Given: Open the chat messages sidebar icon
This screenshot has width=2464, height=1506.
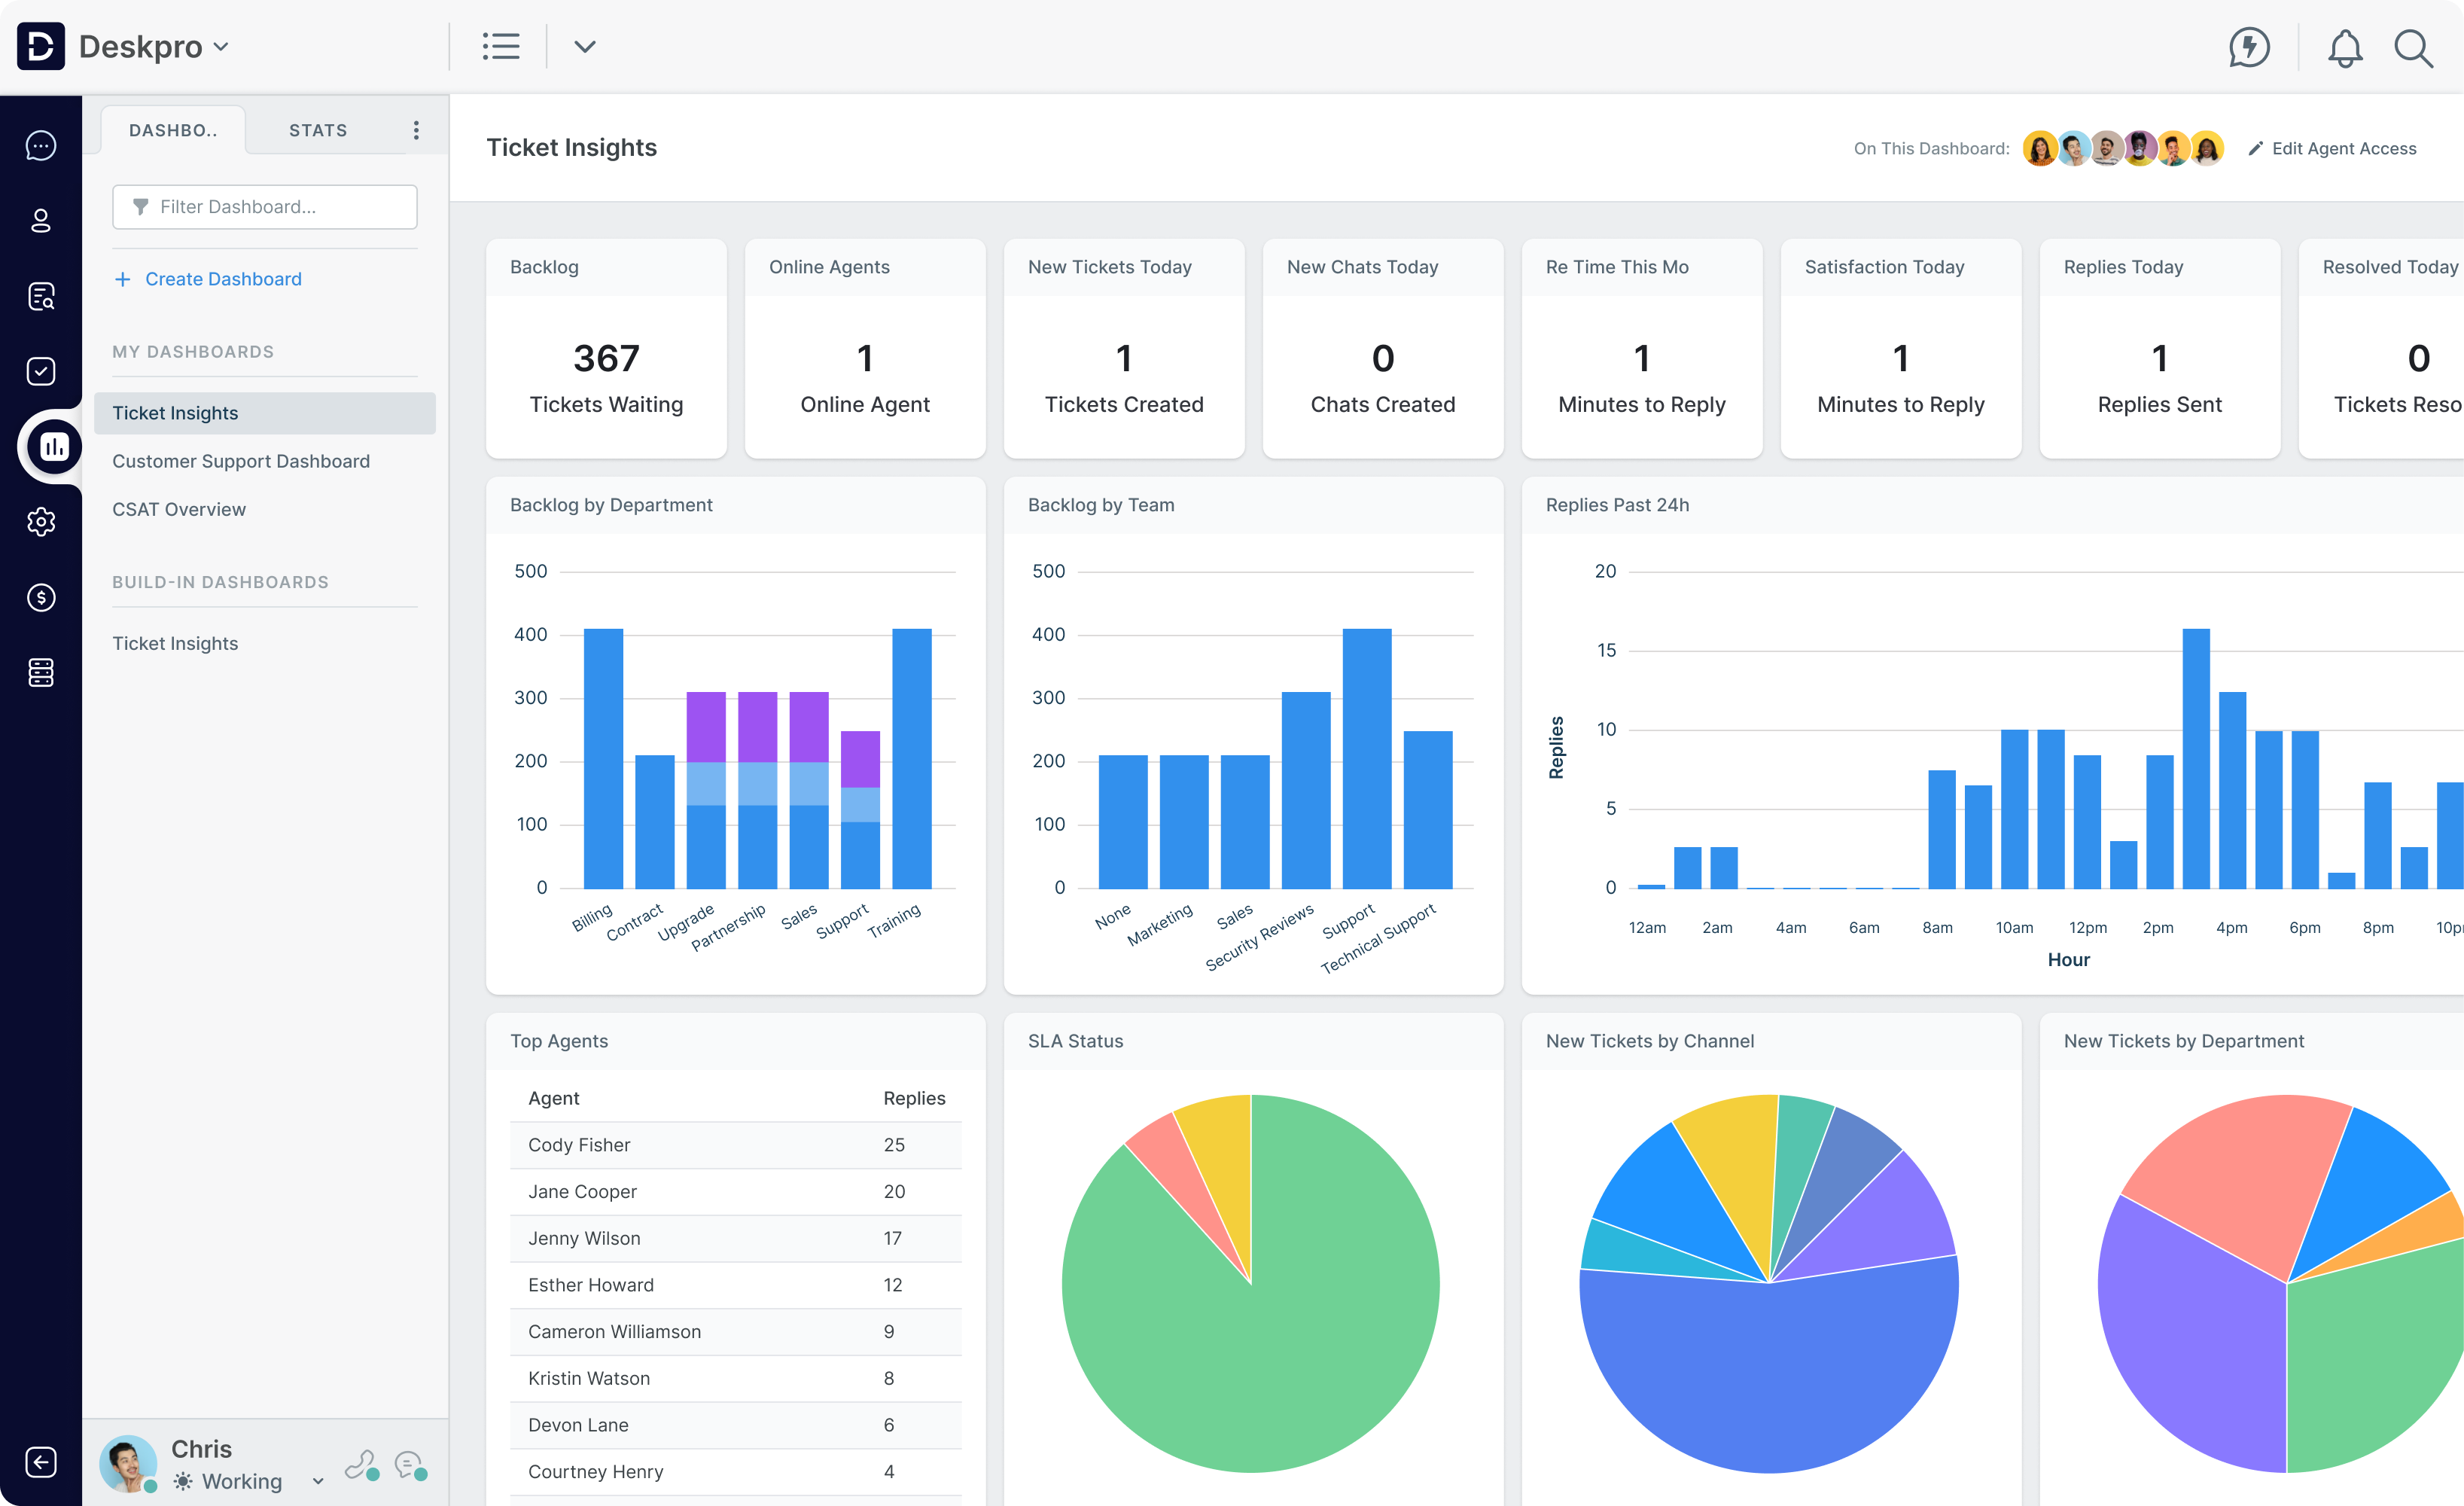Looking at the screenshot, I should [x=41, y=146].
